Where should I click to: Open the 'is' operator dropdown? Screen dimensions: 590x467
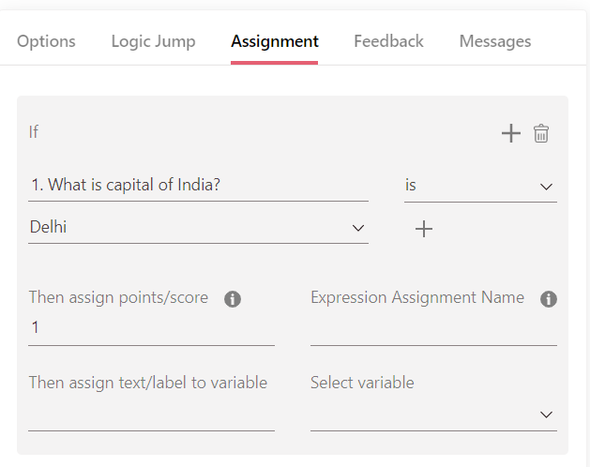click(x=480, y=186)
